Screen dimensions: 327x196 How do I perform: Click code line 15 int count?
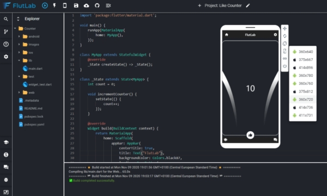click(101, 84)
